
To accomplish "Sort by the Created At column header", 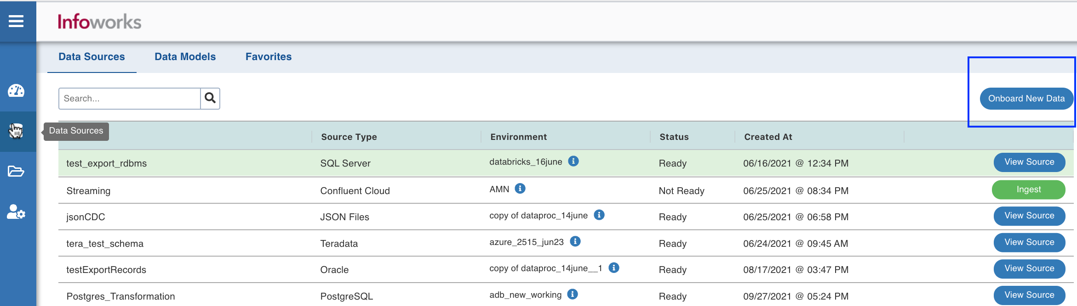I will (x=768, y=137).
